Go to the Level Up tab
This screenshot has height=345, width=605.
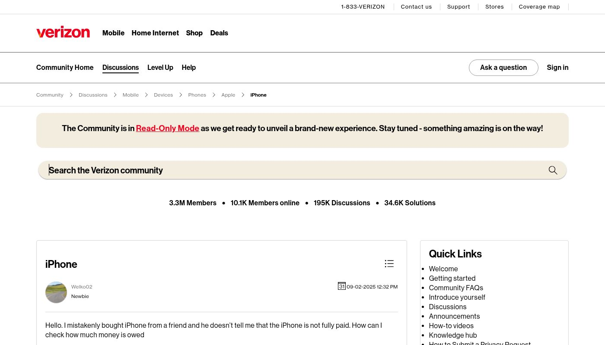[160, 68]
